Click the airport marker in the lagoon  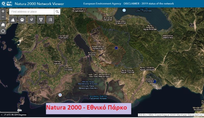coord(60,95)
